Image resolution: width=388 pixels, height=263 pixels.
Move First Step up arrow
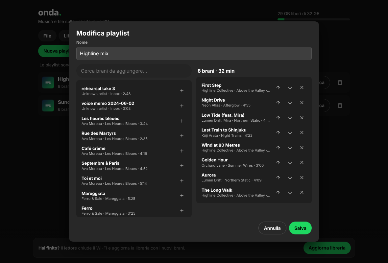click(x=278, y=87)
